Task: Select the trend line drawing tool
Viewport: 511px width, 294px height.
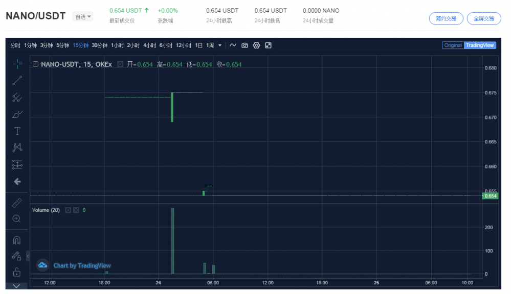Action: point(17,80)
